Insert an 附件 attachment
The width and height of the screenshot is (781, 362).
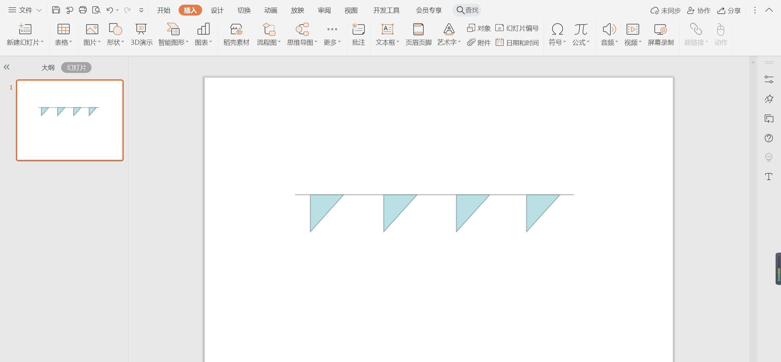tap(479, 43)
